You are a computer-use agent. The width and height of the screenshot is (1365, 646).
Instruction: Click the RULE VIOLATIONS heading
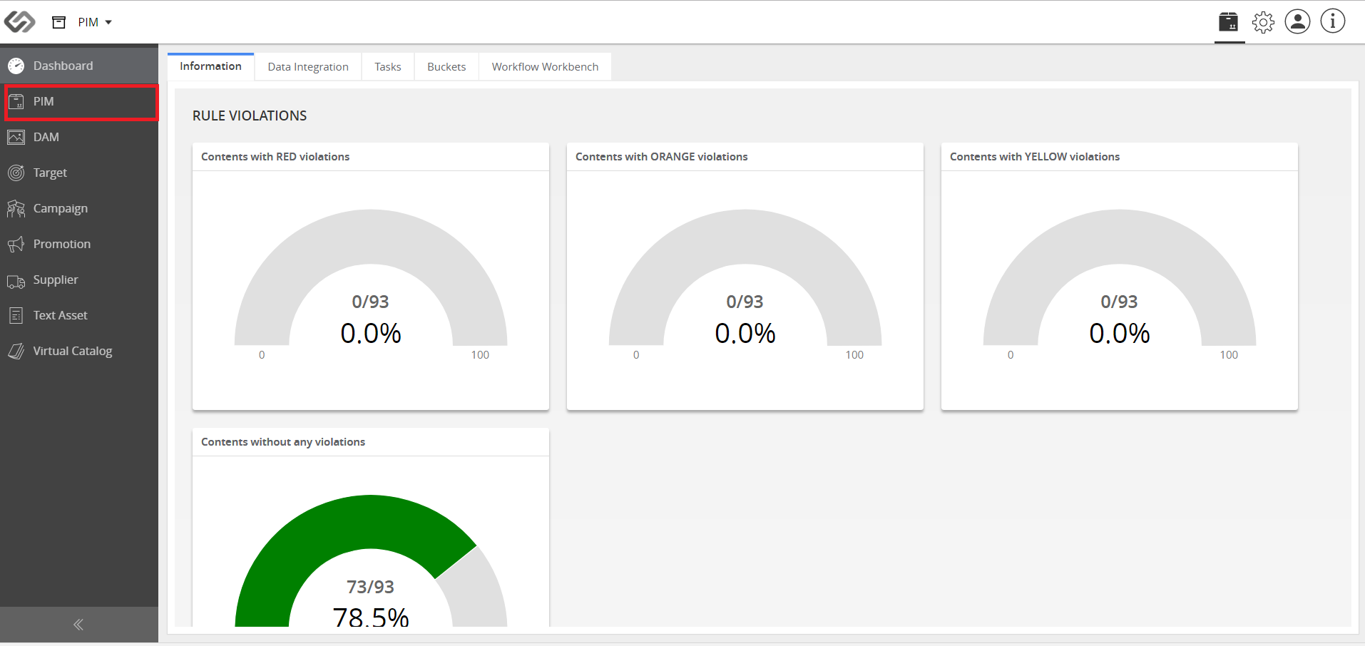click(250, 116)
